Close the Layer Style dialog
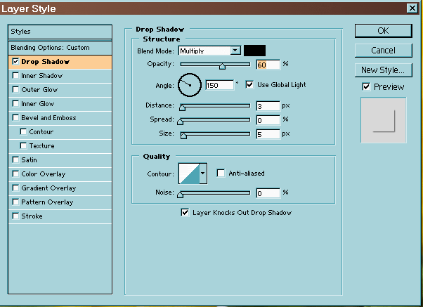This screenshot has width=423, height=307. coord(411,8)
